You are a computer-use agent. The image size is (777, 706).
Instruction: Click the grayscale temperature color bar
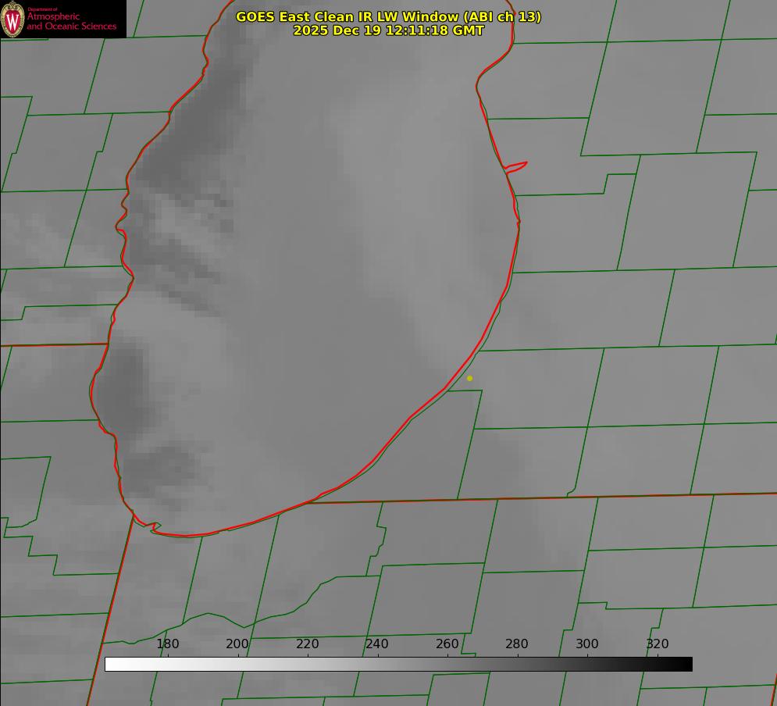[x=398, y=664]
